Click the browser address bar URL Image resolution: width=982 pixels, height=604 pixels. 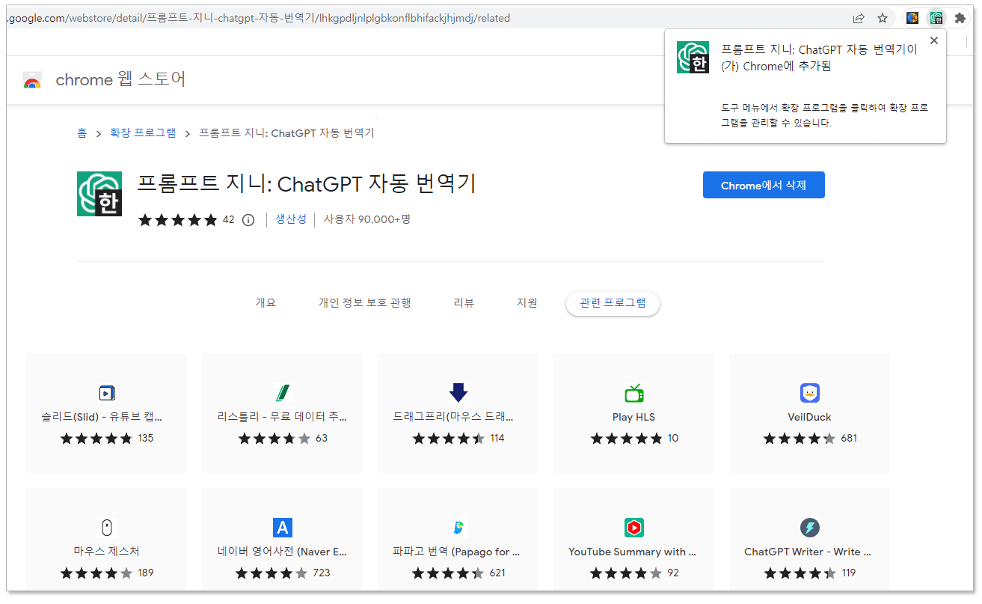click(x=259, y=18)
